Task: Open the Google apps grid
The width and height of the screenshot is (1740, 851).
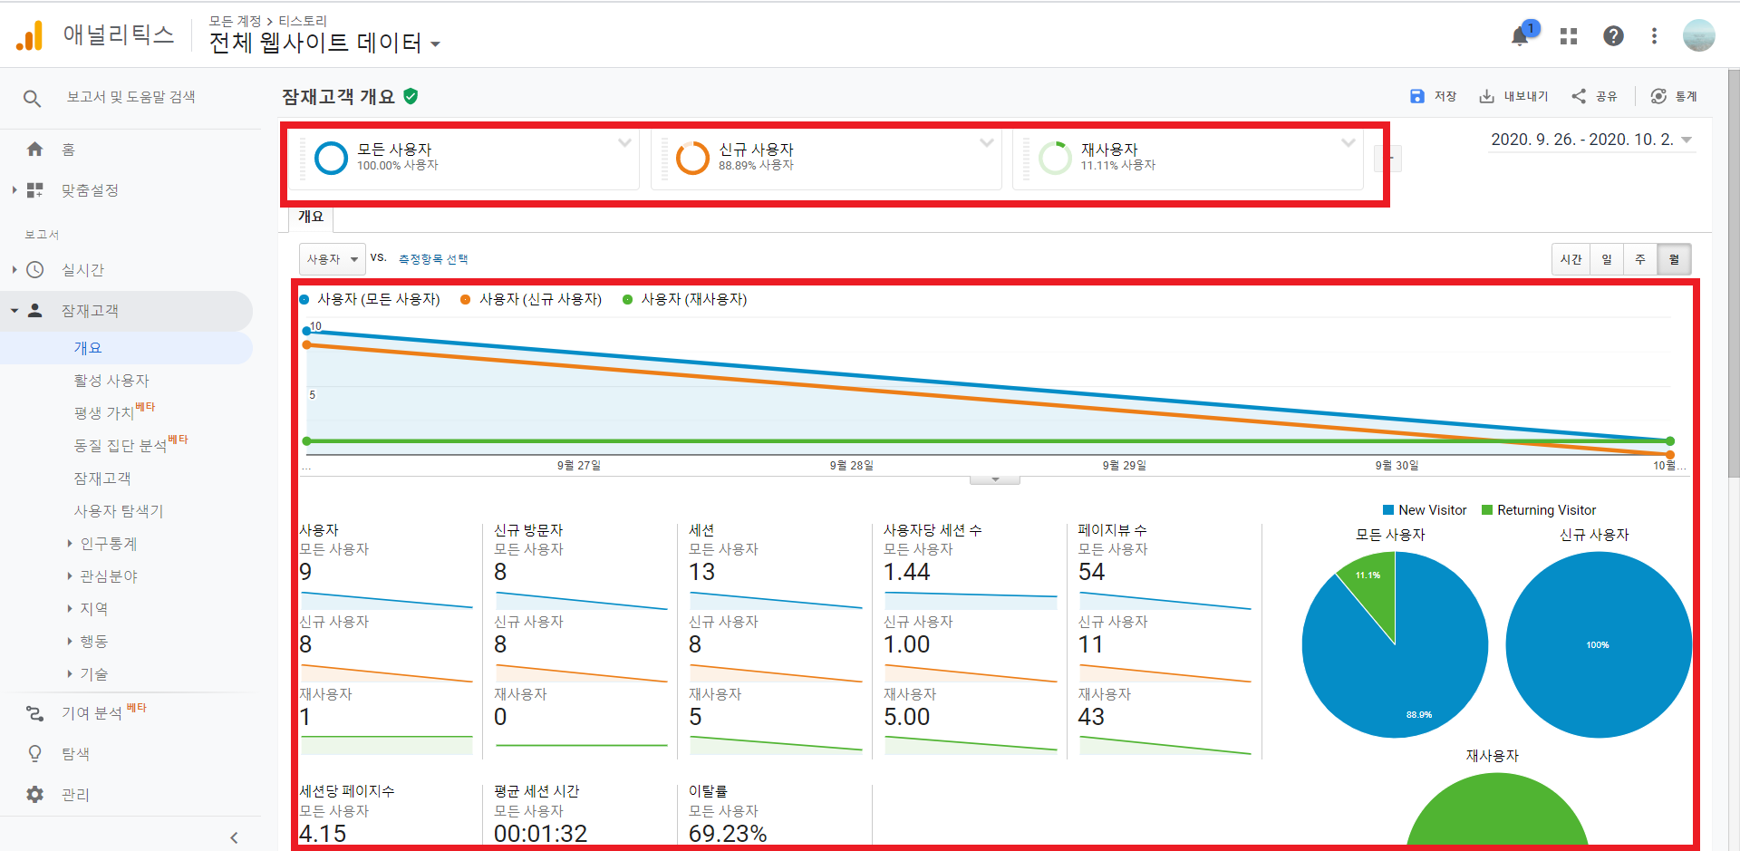Action: [x=1569, y=36]
